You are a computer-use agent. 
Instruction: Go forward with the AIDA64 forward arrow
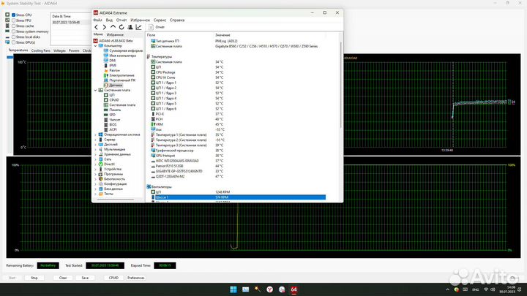coord(104,27)
